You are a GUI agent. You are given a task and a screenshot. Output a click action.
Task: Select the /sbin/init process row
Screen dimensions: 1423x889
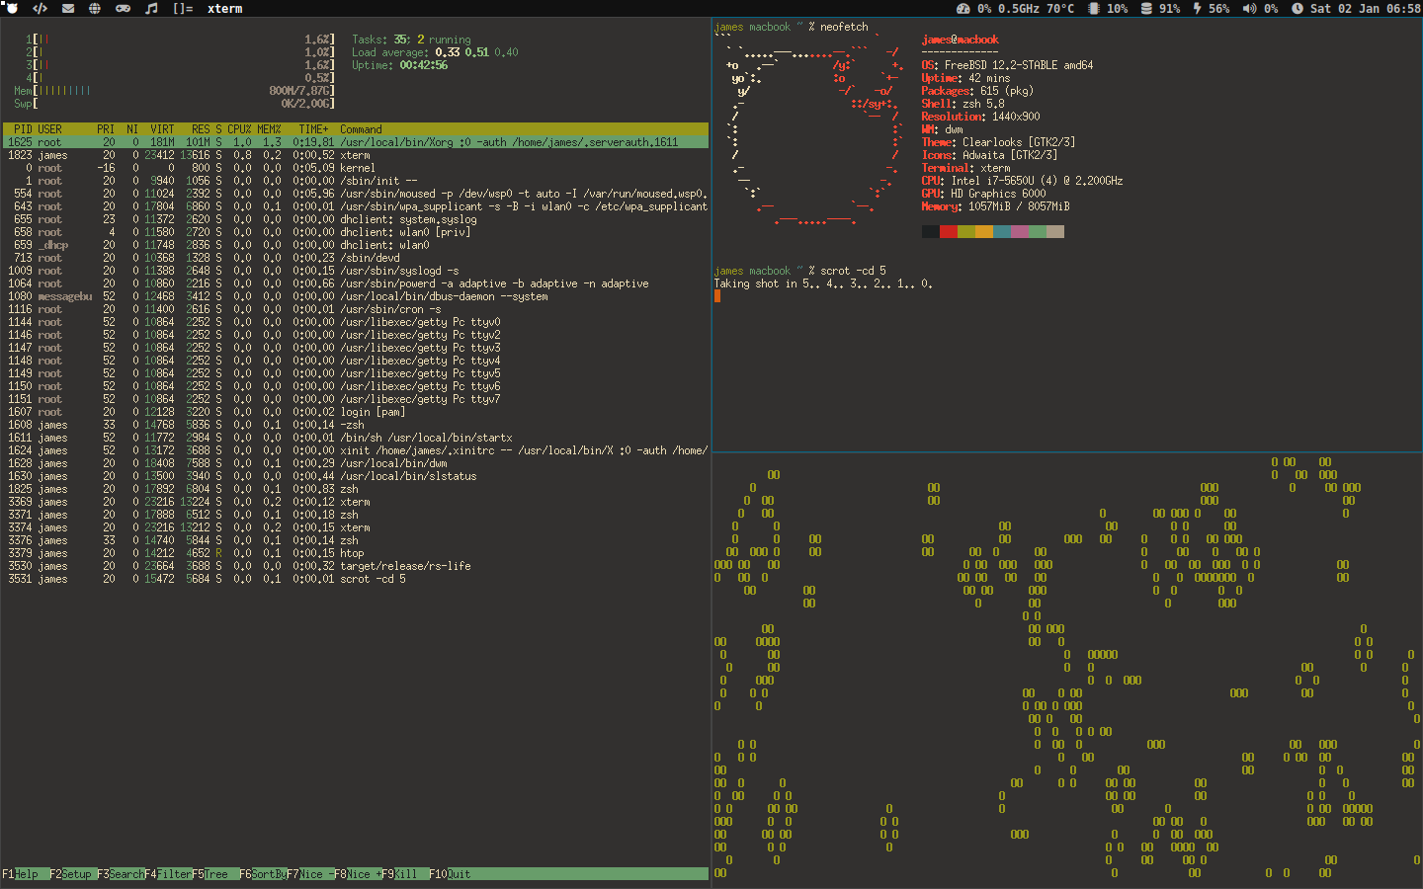(356, 181)
